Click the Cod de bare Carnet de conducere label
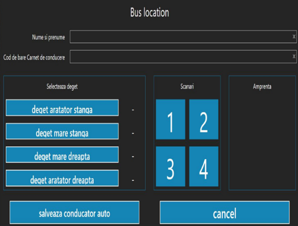Viewport: 298px width, 226px height. click(x=34, y=57)
